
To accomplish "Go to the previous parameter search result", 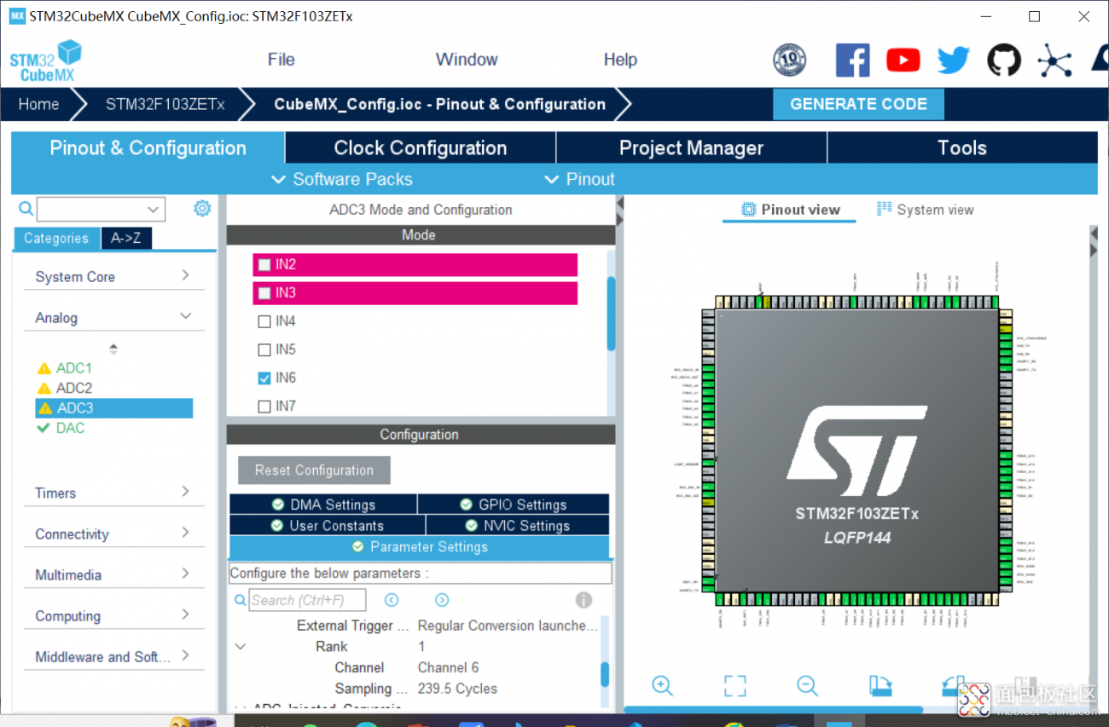I will 392,600.
